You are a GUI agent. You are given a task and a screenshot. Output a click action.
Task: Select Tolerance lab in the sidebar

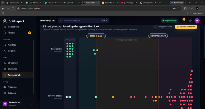pos(17,75)
